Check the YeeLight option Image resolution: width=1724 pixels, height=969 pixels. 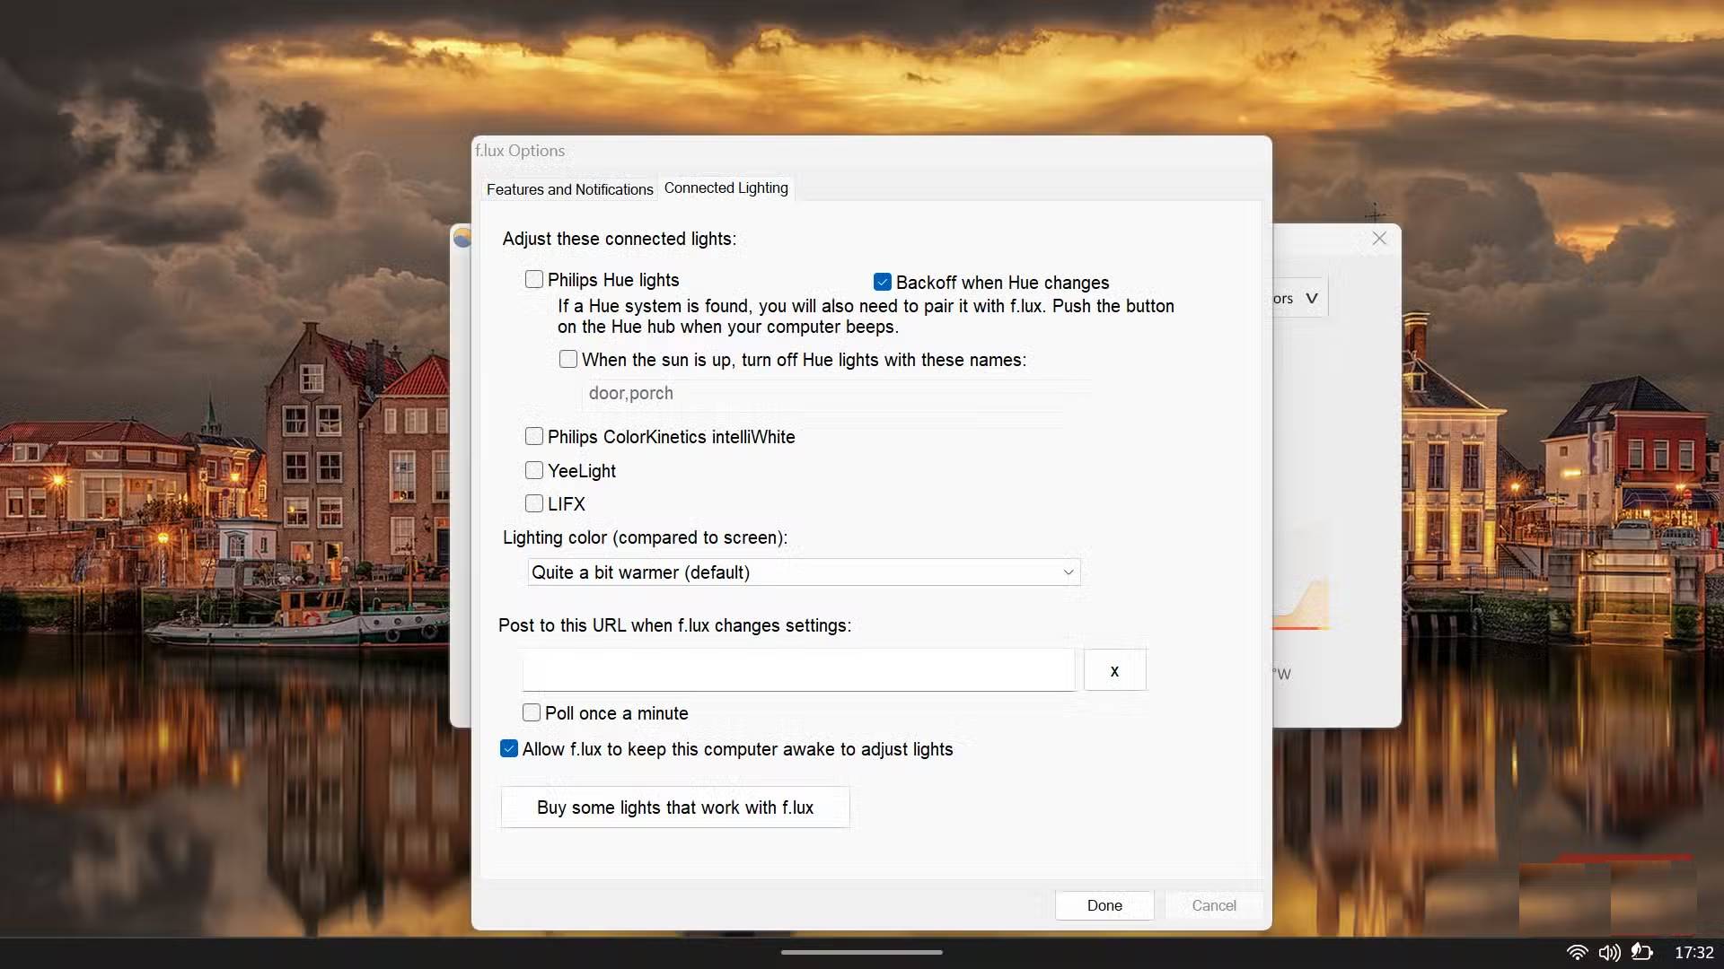(x=534, y=469)
